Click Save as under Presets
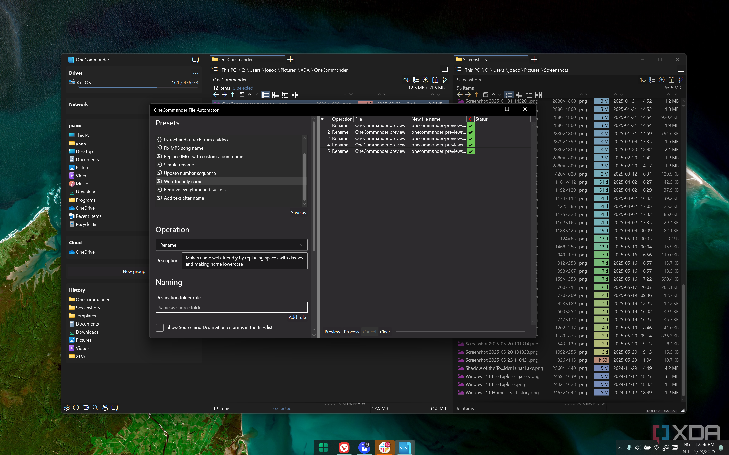Image resolution: width=729 pixels, height=455 pixels. click(x=298, y=212)
